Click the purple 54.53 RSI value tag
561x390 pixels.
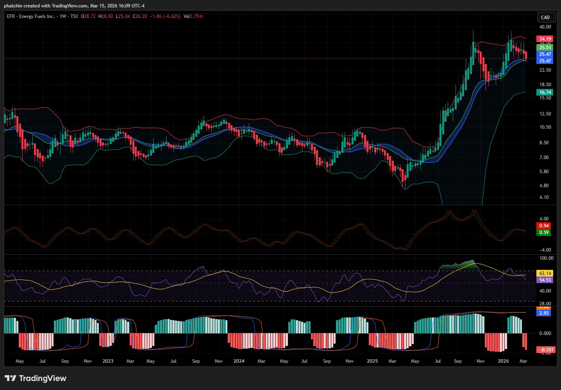coord(545,280)
